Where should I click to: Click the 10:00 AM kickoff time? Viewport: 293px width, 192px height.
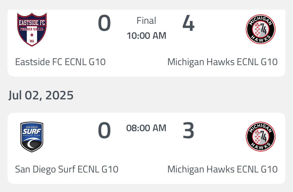click(x=146, y=36)
